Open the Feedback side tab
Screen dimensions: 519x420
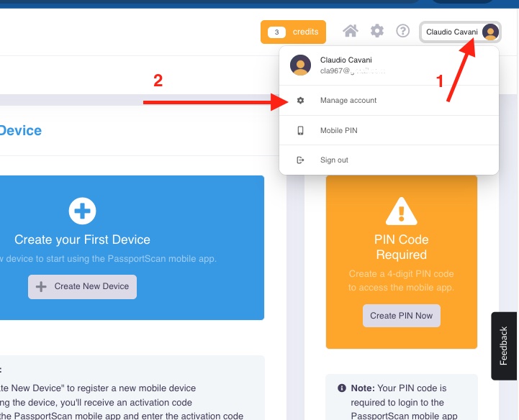coord(504,346)
